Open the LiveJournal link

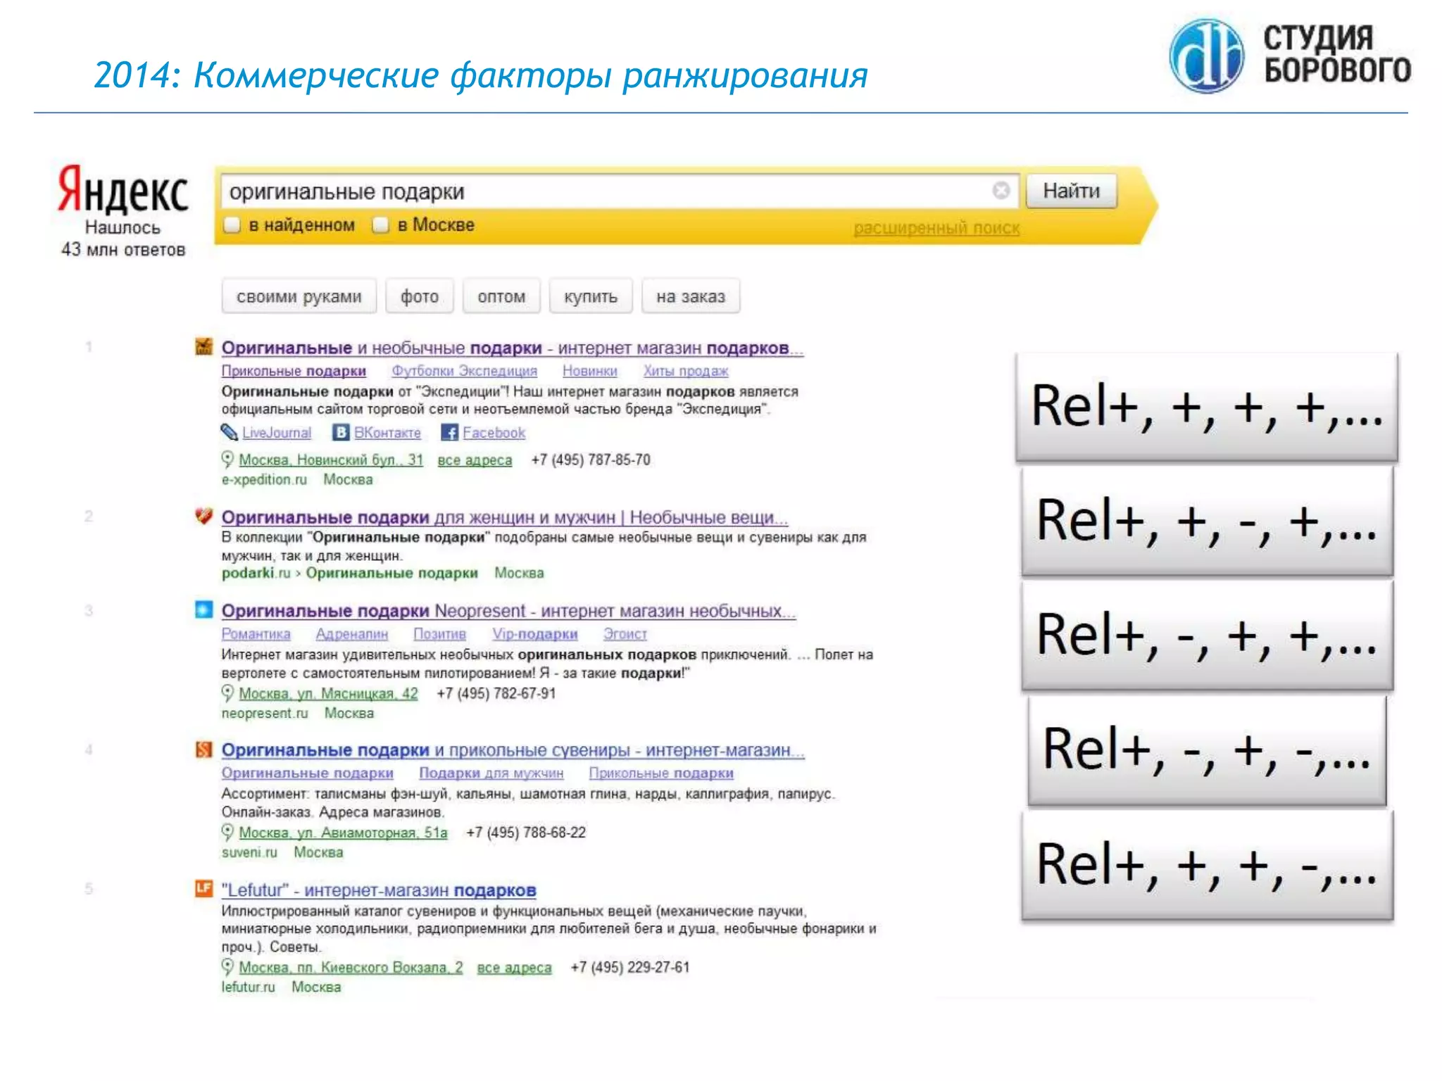click(277, 433)
